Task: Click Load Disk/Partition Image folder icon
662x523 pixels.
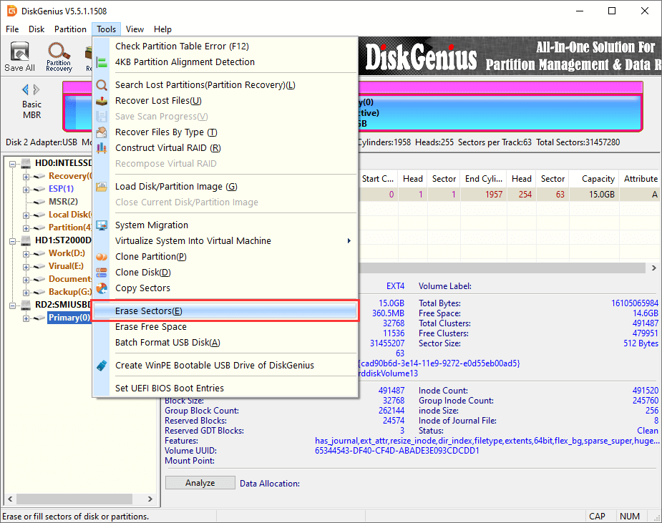Action: click(x=102, y=187)
